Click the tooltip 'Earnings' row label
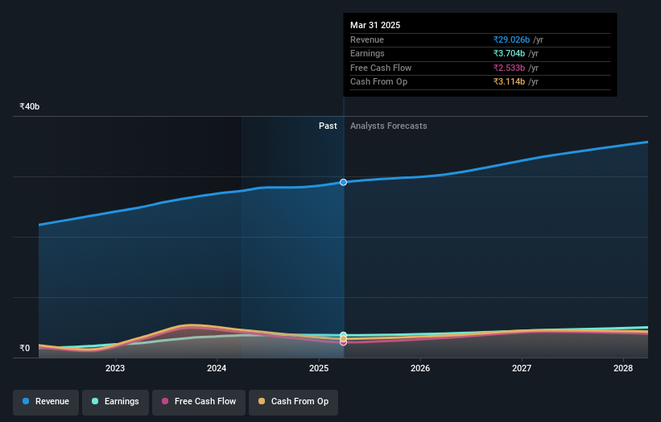The height and width of the screenshot is (422, 661). click(367, 53)
